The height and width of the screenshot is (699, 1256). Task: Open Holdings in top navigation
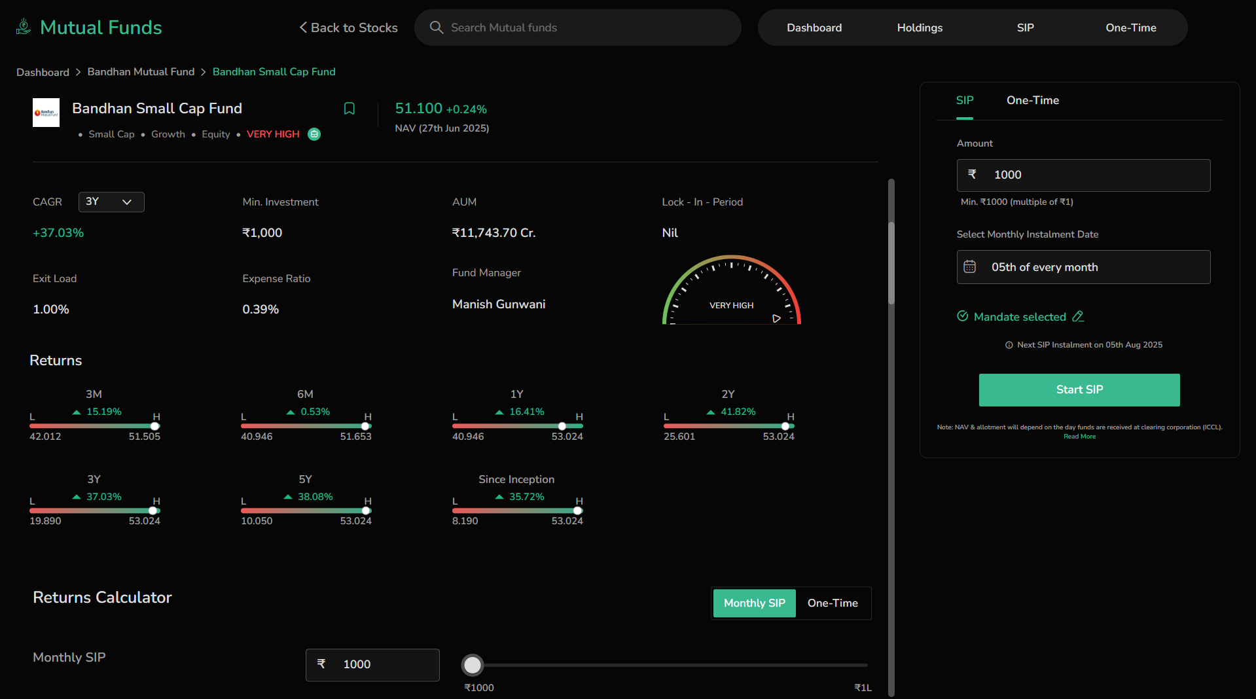(919, 27)
